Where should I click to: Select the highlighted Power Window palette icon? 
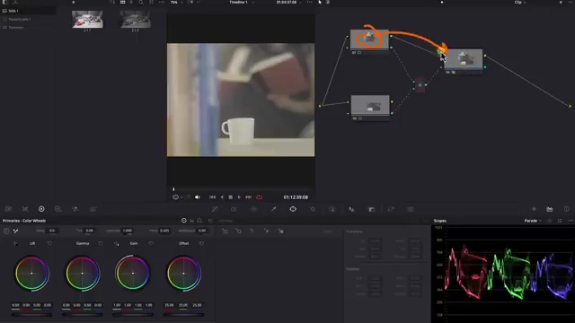click(293, 209)
